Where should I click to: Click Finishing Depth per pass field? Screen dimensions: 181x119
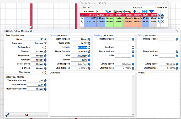click(123, 39)
